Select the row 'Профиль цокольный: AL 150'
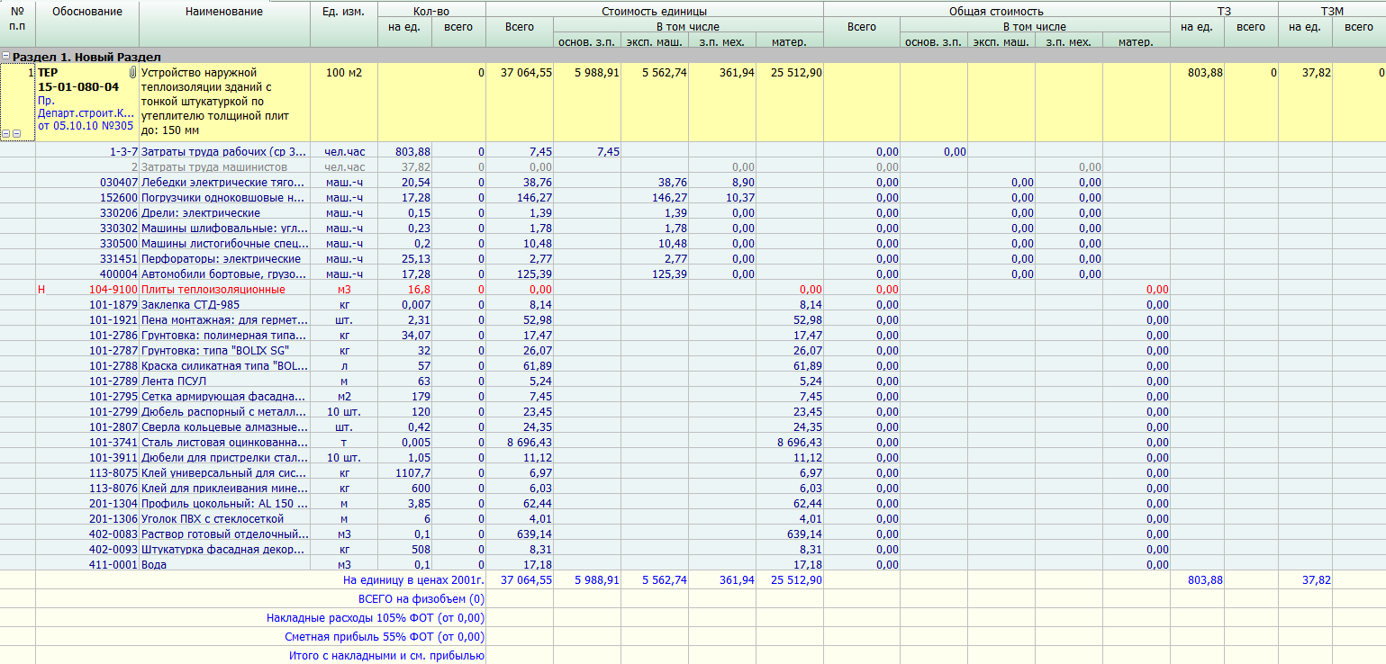1386x664 pixels. pos(693,503)
